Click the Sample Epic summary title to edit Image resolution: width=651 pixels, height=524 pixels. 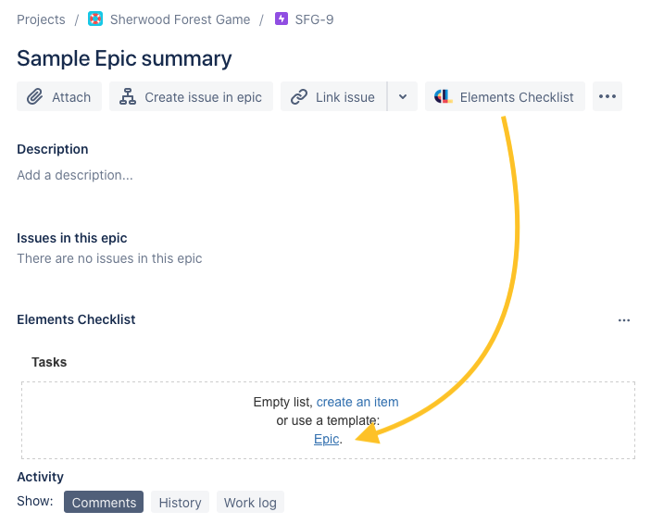124,58
